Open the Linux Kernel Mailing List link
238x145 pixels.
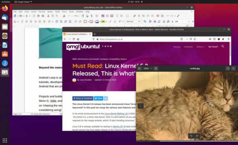point(116,114)
